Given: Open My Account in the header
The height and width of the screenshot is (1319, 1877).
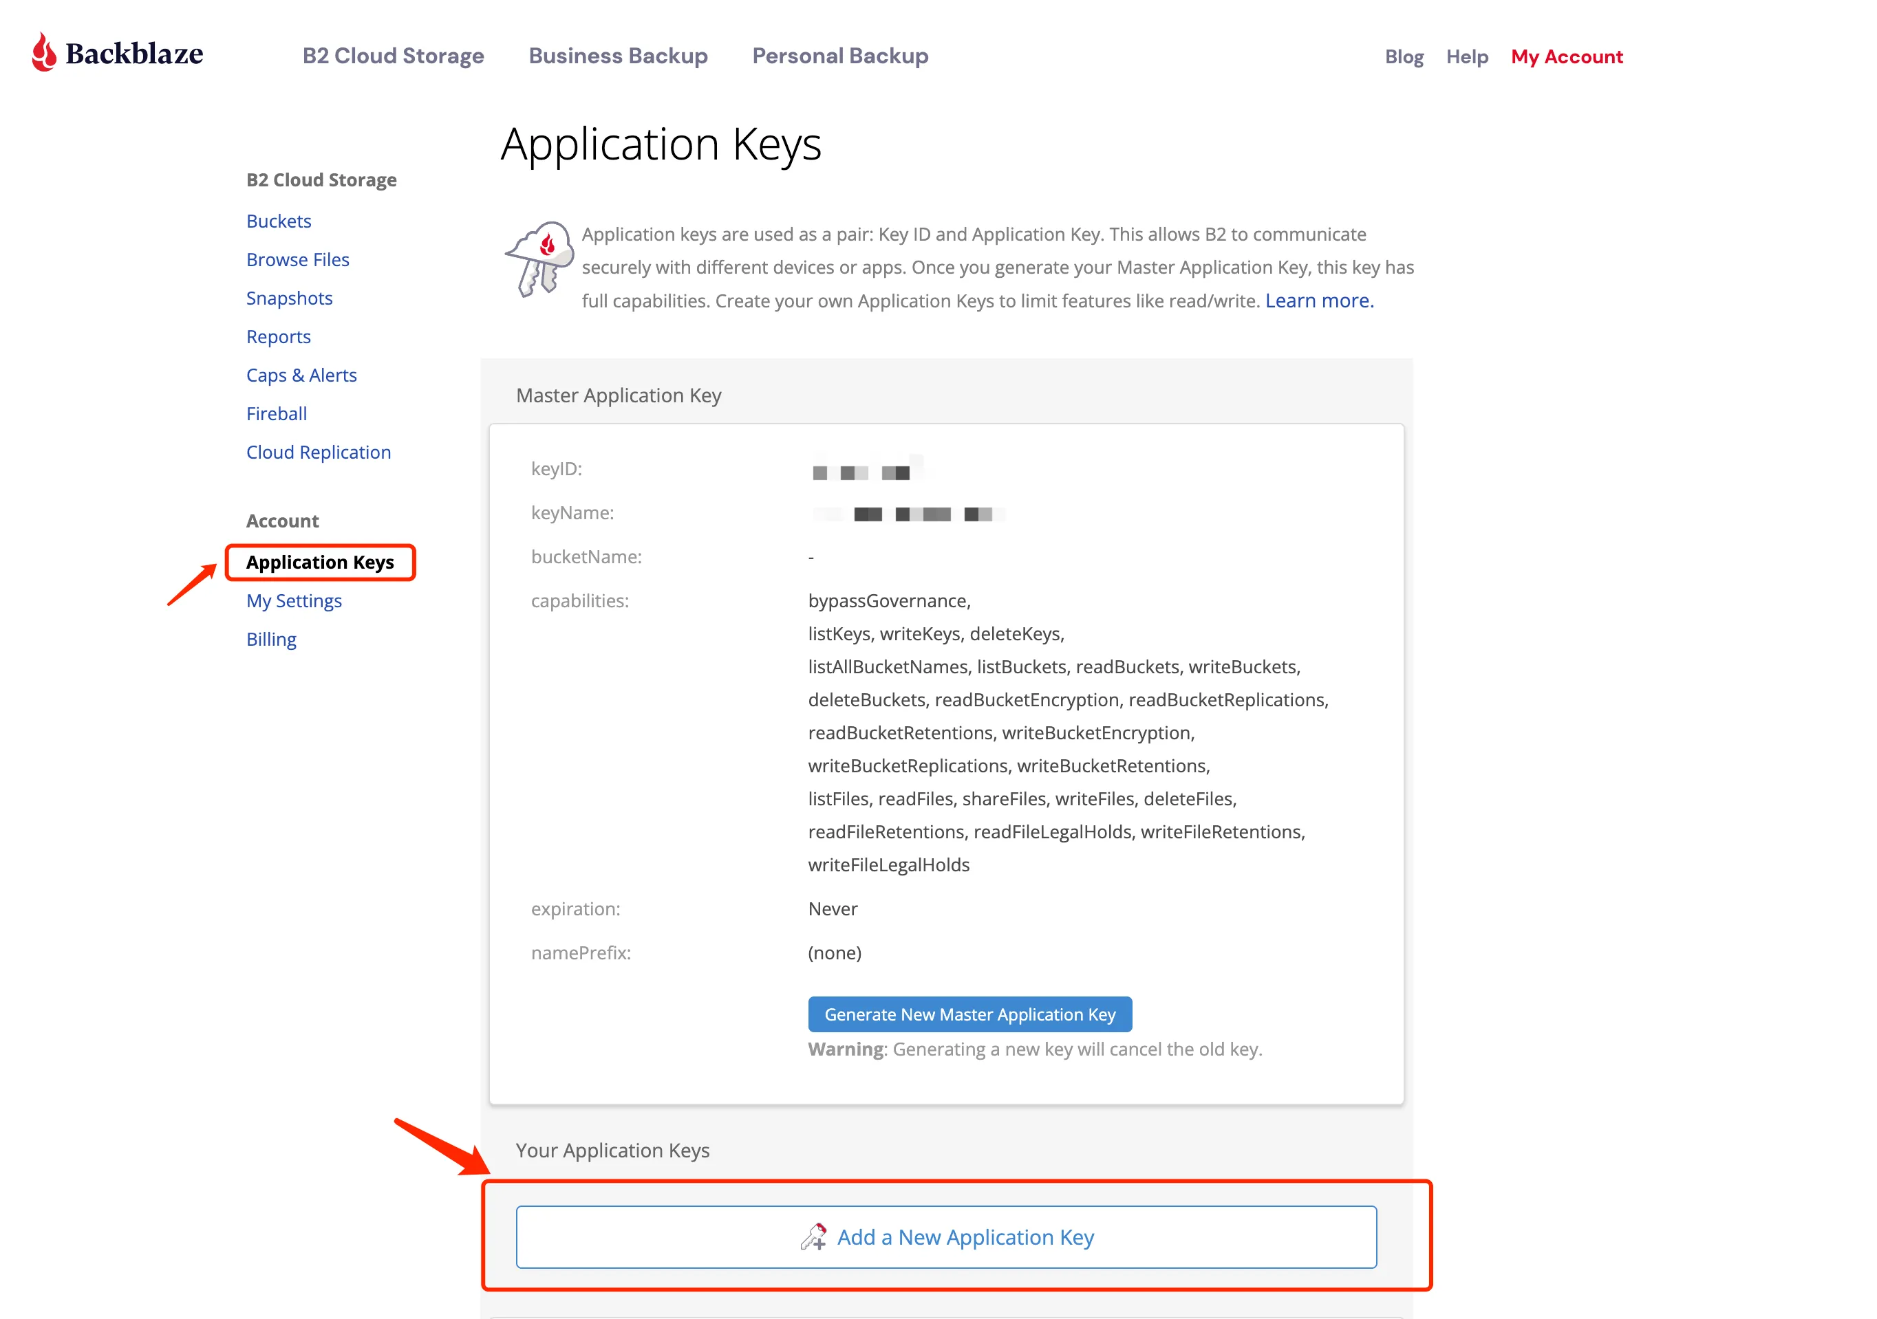Looking at the screenshot, I should tap(1567, 56).
